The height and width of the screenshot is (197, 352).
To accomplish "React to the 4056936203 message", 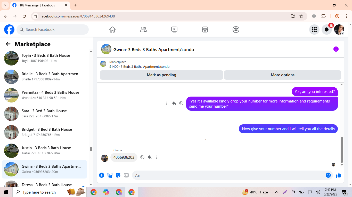I will pyautogui.click(x=142, y=157).
